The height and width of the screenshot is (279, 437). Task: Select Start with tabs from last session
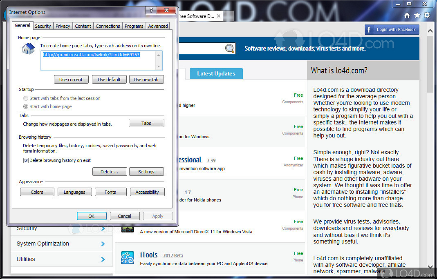point(26,98)
